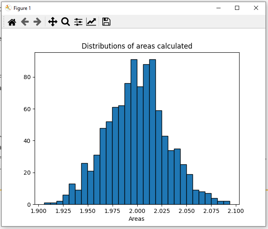This screenshot has height=229, width=268.
Task: Click the y-axis tick label 80
Action: coord(27,77)
